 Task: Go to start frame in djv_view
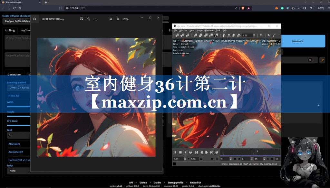coord(197,152)
